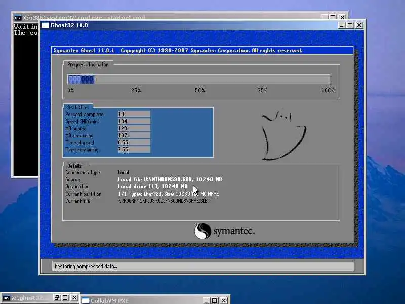Click the Connection type value Local
405x304 pixels.
tap(124, 172)
